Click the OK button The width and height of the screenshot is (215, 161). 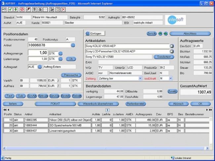(x=200, y=104)
